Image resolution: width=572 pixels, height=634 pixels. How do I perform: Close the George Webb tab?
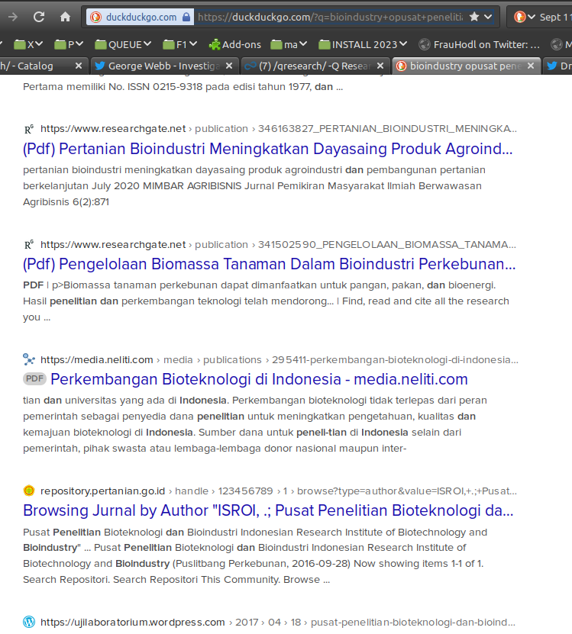[x=229, y=66]
